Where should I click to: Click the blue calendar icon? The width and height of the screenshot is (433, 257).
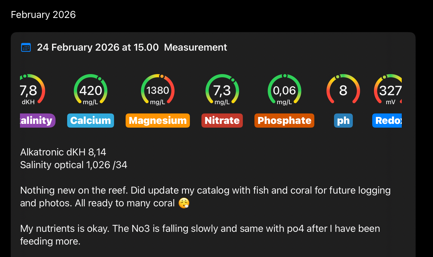pyautogui.click(x=26, y=47)
